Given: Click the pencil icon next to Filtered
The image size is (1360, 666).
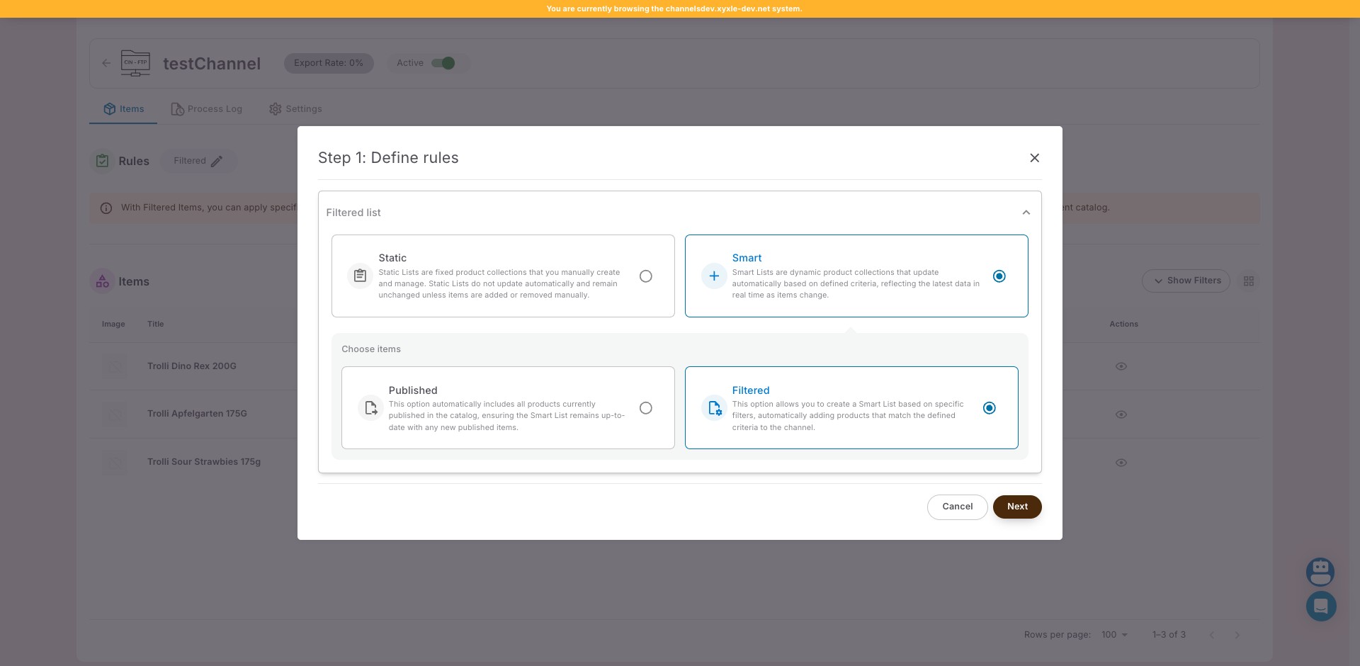Looking at the screenshot, I should (x=217, y=162).
